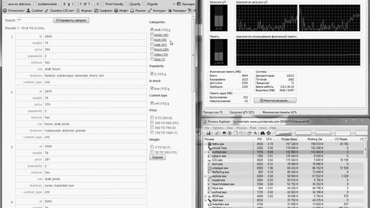Click wmplayer.exe process icon
Screen dimensions: 370x208
[x=209, y=168]
